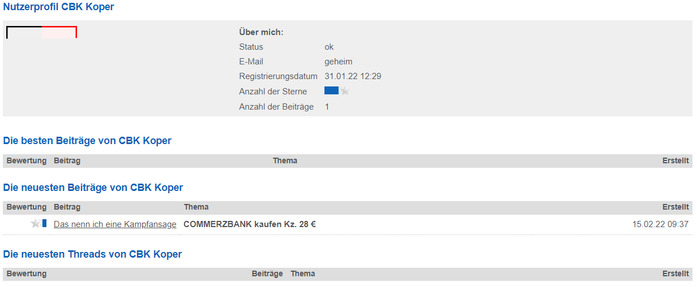Click the 'Die besten Beiträge von CBK Koper' heading
The height and width of the screenshot is (287, 697).
(x=87, y=141)
